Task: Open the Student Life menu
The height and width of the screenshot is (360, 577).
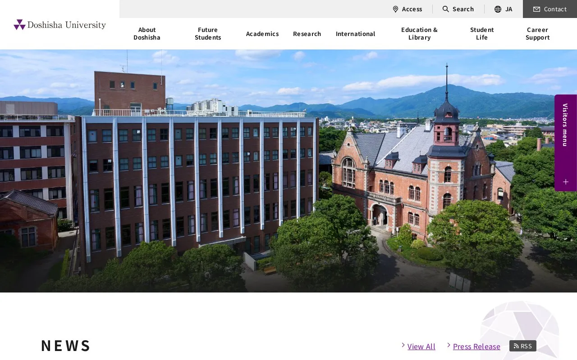Action: [x=482, y=34]
